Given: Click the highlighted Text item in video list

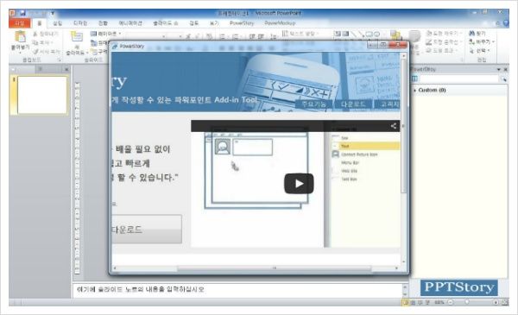Looking at the screenshot, I should (x=365, y=146).
